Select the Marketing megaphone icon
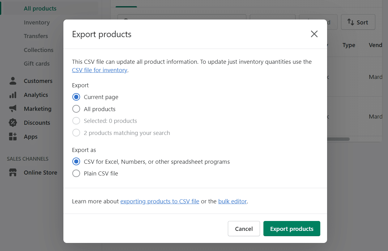This screenshot has height=251, width=388. pos(13,109)
